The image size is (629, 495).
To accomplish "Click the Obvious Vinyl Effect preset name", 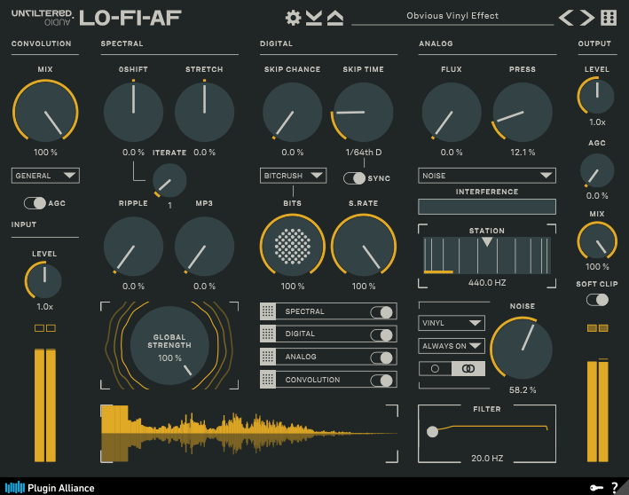I will click(452, 16).
